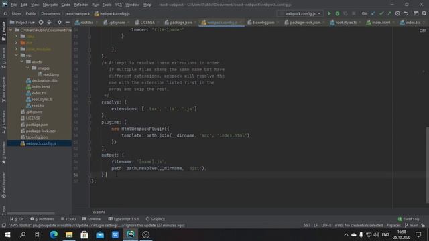Open the File menu
This screenshot has width=429, height=241.
13,5
